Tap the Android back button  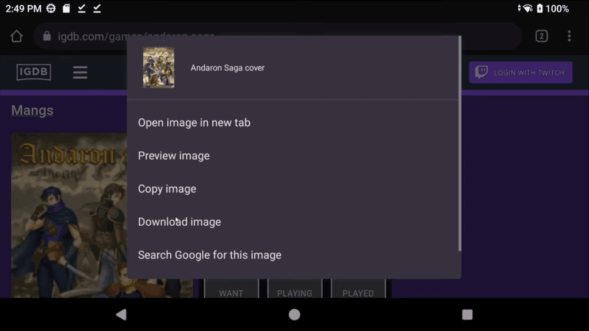[x=121, y=314]
